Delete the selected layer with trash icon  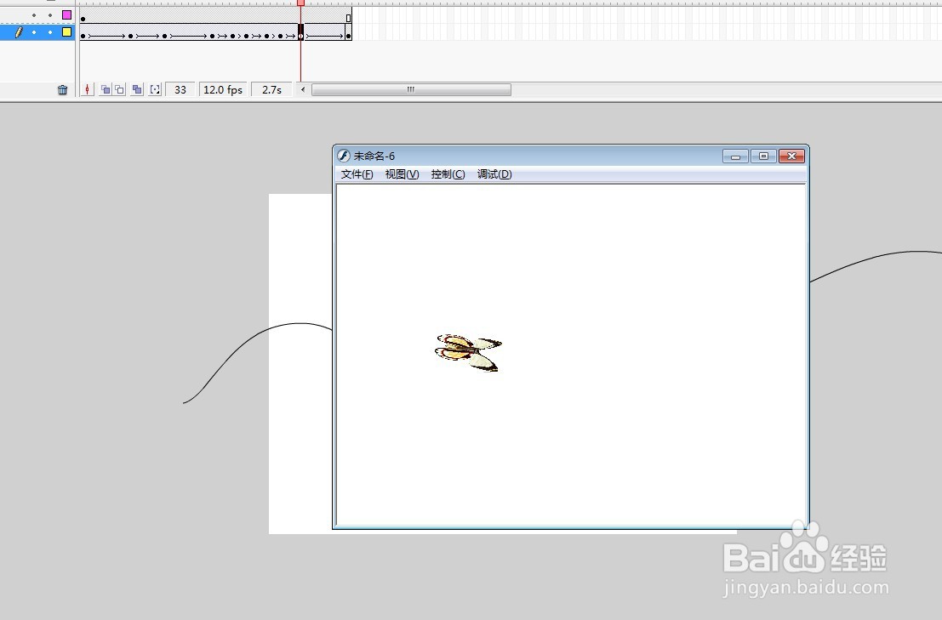[x=62, y=90]
